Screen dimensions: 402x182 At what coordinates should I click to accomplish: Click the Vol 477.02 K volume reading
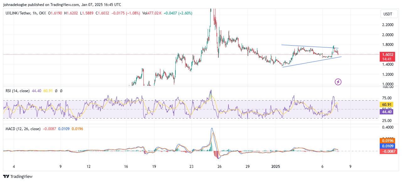[152, 13]
